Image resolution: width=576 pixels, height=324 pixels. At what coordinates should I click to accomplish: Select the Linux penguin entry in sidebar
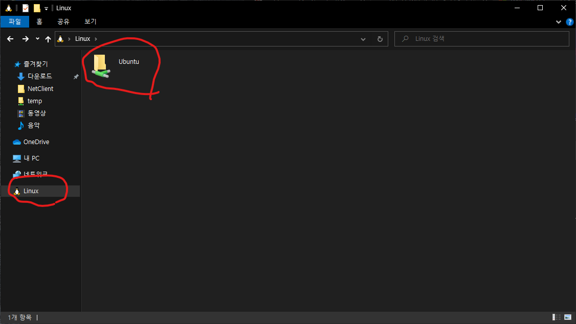[x=40, y=191]
